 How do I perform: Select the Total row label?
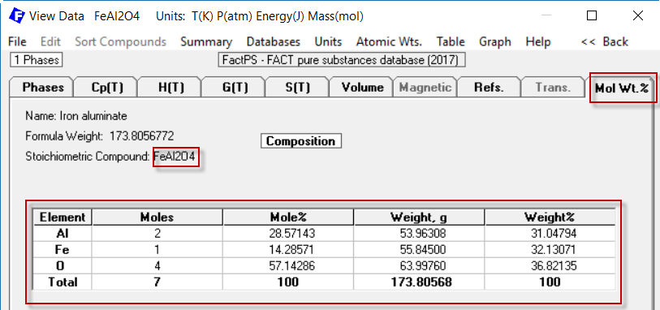click(63, 282)
